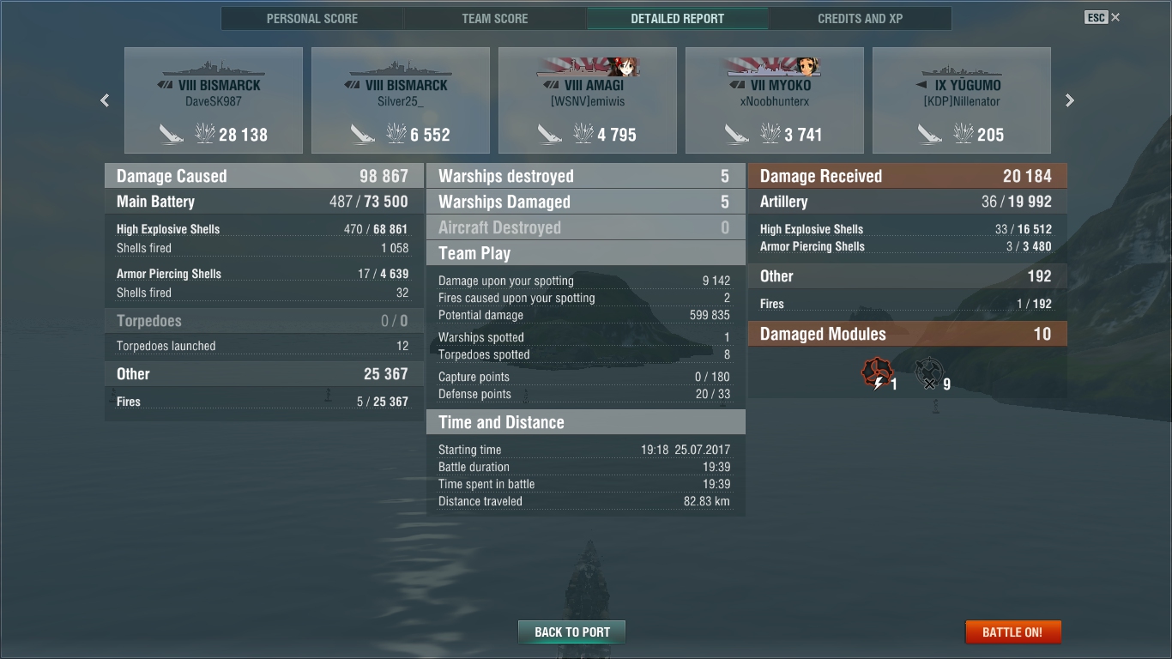The width and height of the screenshot is (1172, 659).
Task: Click the Battle On! button
Action: click(x=1012, y=632)
